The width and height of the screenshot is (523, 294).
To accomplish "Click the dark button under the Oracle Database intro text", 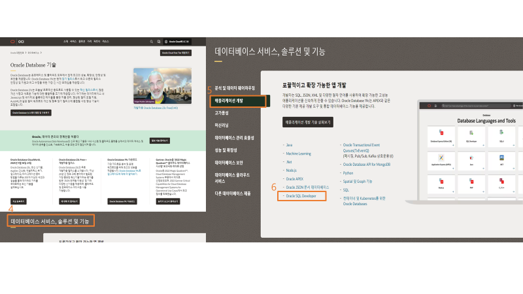I will tap(31, 112).
